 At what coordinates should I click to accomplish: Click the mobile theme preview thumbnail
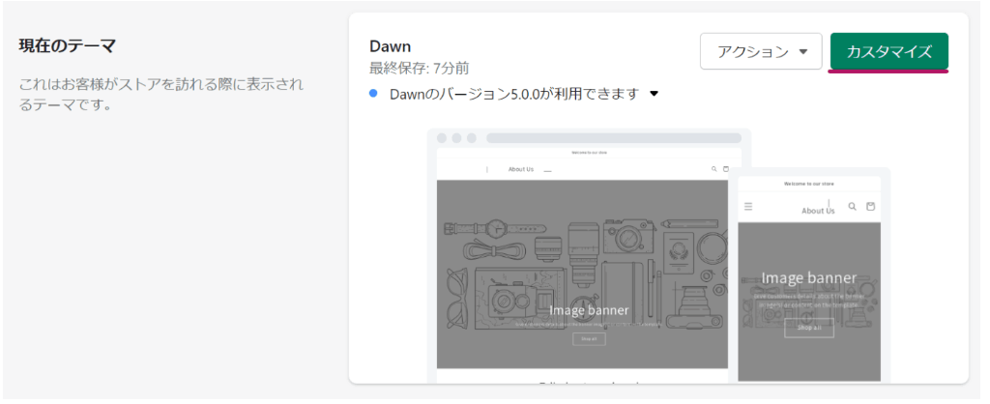(x=809, y=275)
